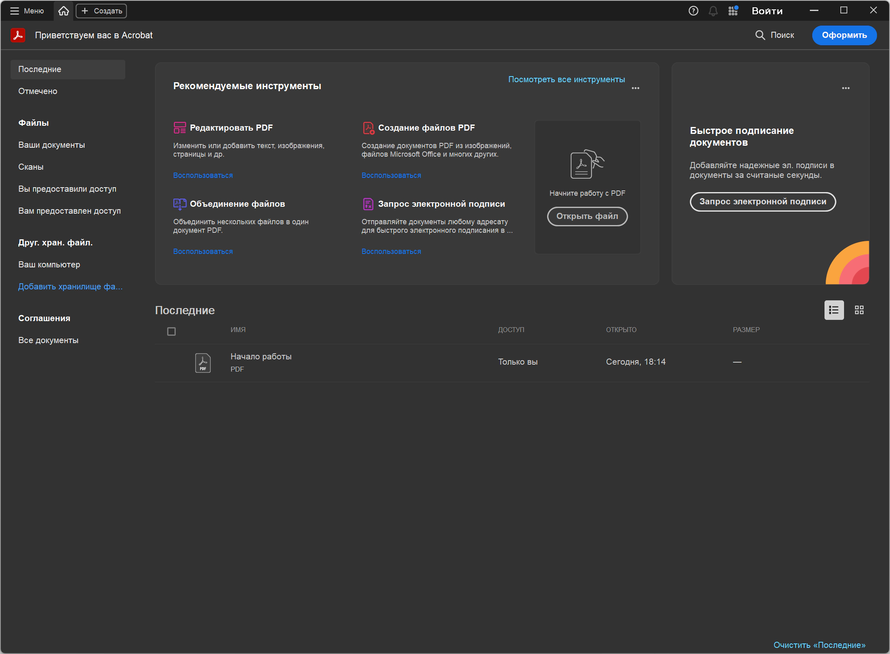The image size is (890, 654).
Task: Open the hamburger Меню dropdown
Action: point(27,11)
